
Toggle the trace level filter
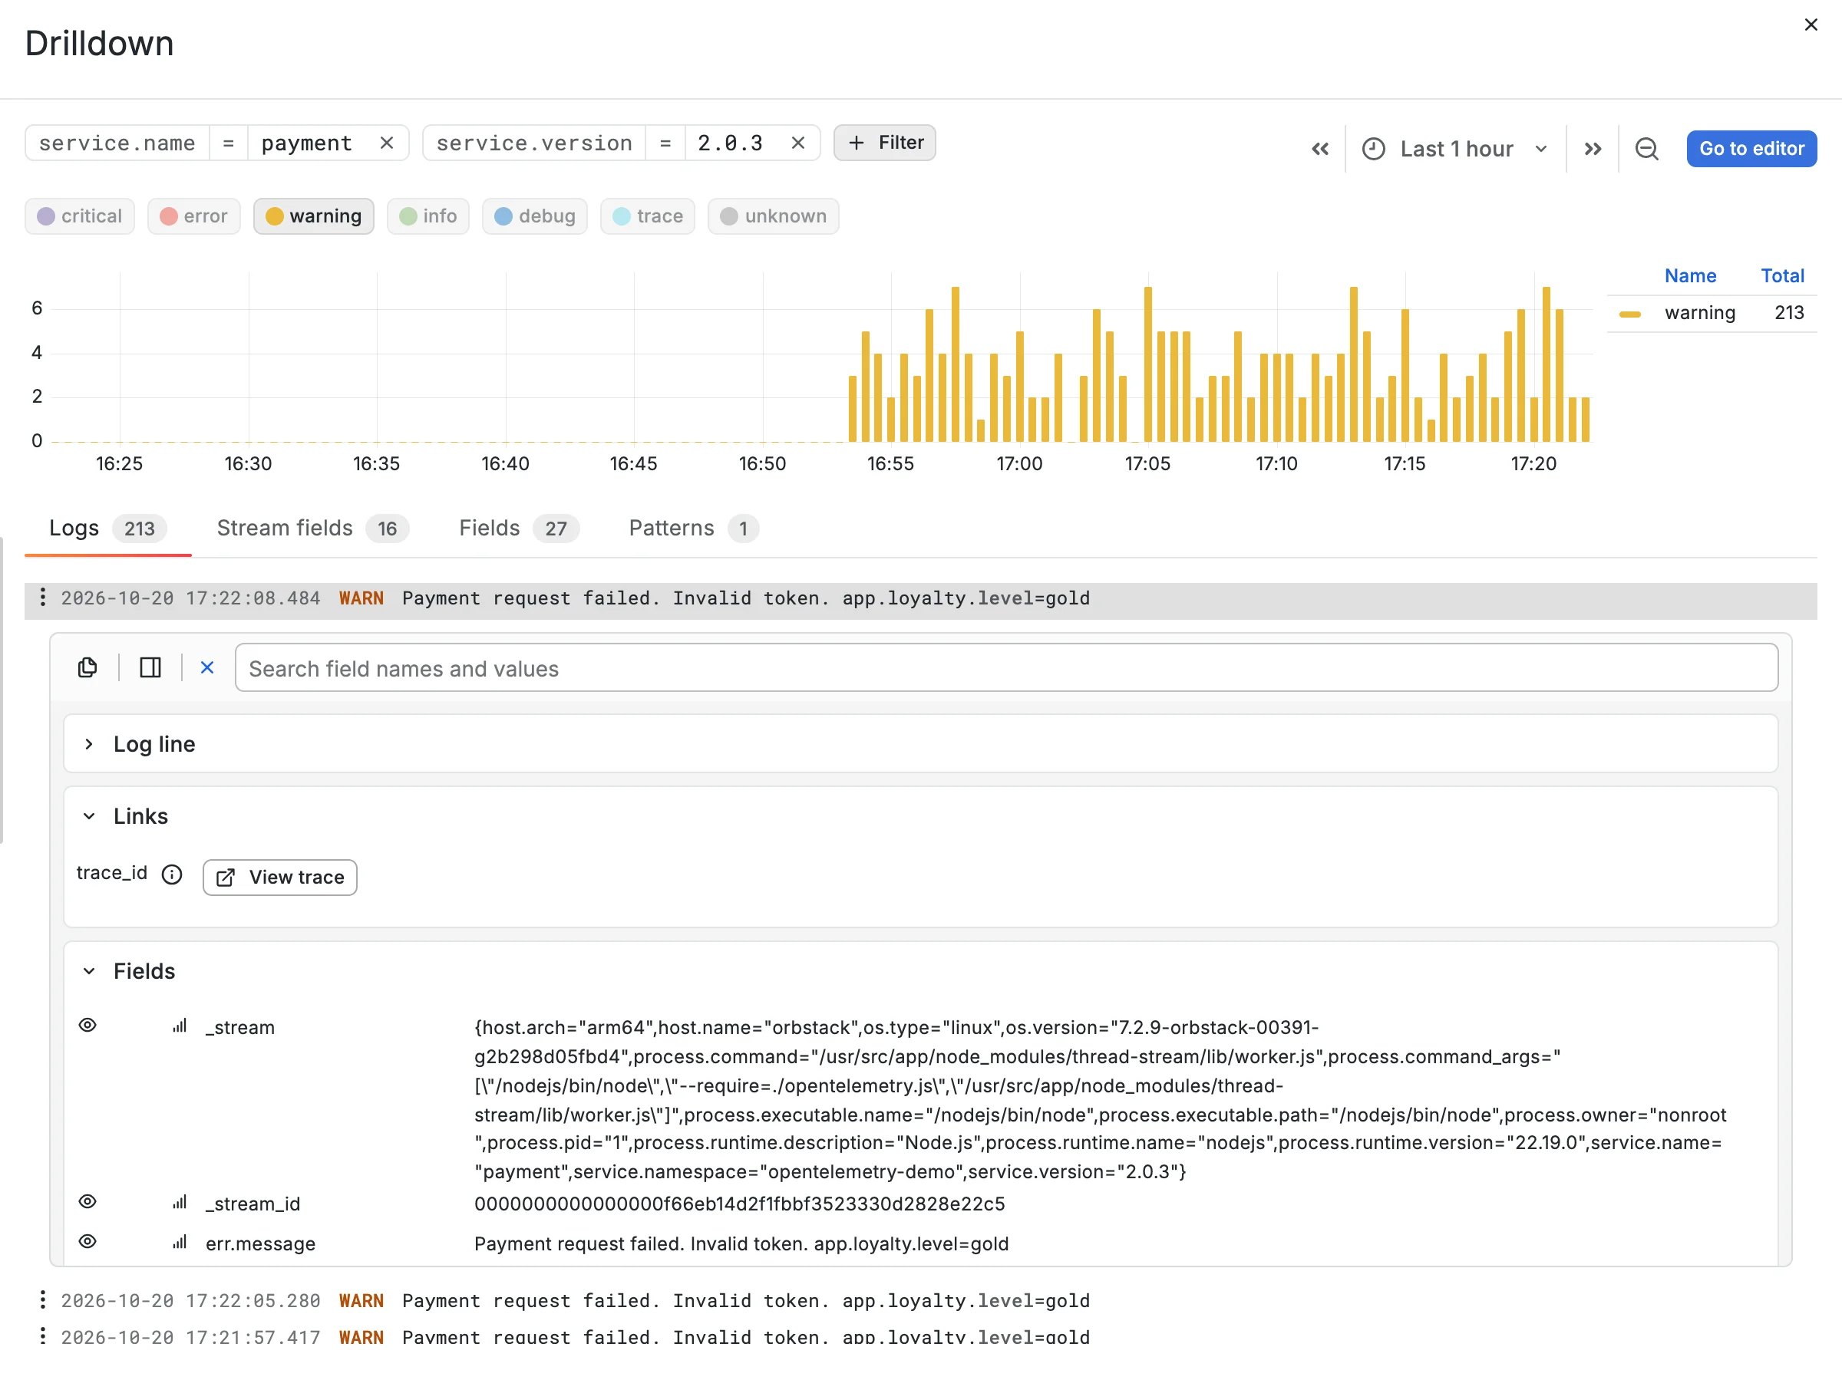tap(648, 216)
